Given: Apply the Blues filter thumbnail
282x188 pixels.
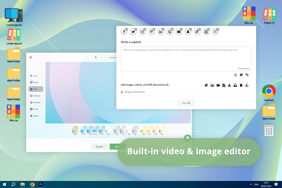Looking at the screenshot, I should pos(156,130).
